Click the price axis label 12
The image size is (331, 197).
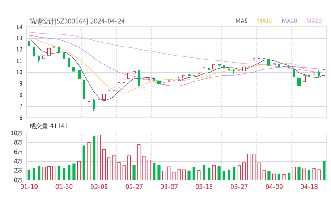[x=19, y=50]
